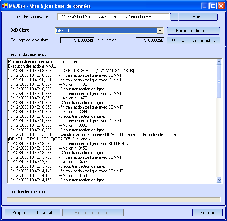The image size is (227, 221).
Task: Click the Exécution du script button
Action: tap(93, 213)
